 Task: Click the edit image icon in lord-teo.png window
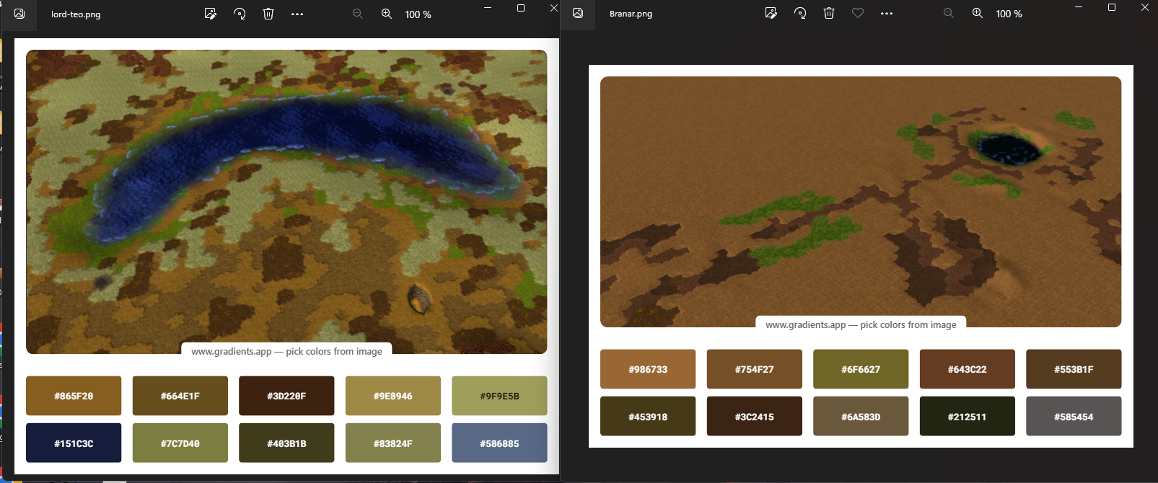[x=210, y=14]
